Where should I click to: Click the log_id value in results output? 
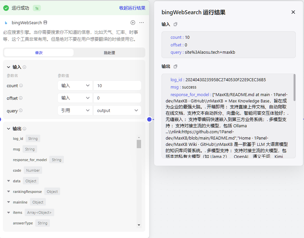tap(226, 80)
